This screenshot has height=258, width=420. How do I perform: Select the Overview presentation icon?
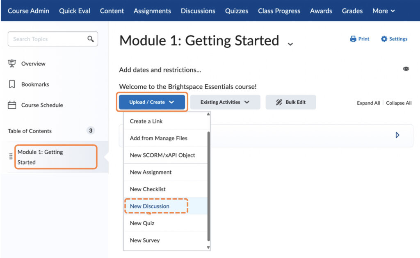11,64
